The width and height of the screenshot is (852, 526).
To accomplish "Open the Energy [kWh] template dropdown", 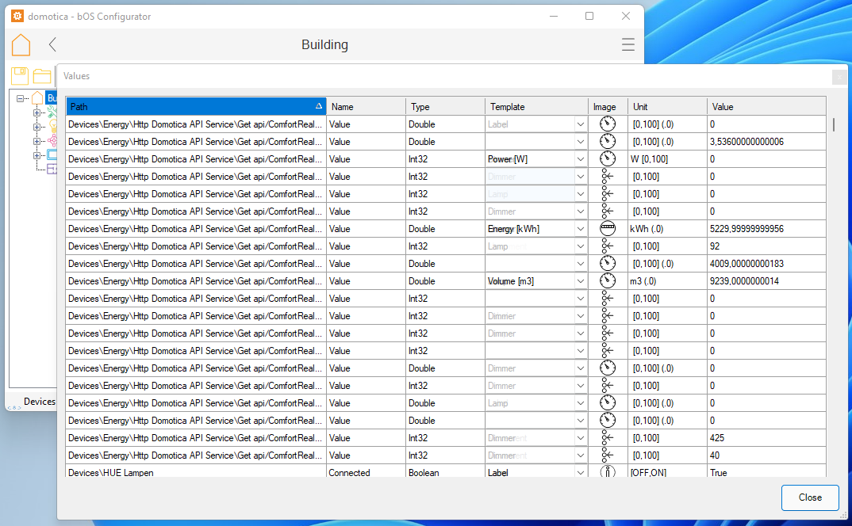I will pyautogui.click(x=580, y=229).
